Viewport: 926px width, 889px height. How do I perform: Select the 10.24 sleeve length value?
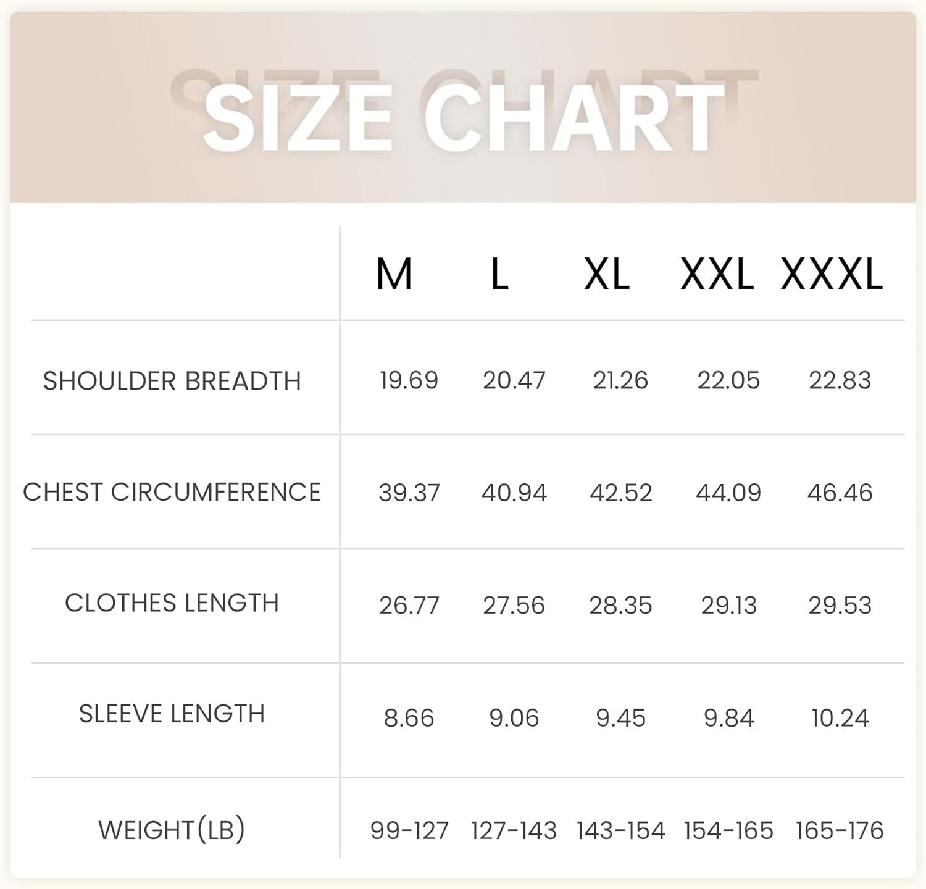[x=840, y=718]
